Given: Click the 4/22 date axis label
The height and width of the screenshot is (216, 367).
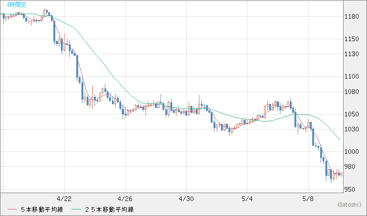Looking at the screenshot, I should (x=64, y=199).
